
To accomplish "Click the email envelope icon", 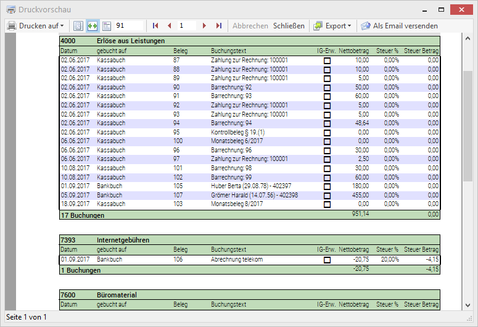I will coord(366,26).
